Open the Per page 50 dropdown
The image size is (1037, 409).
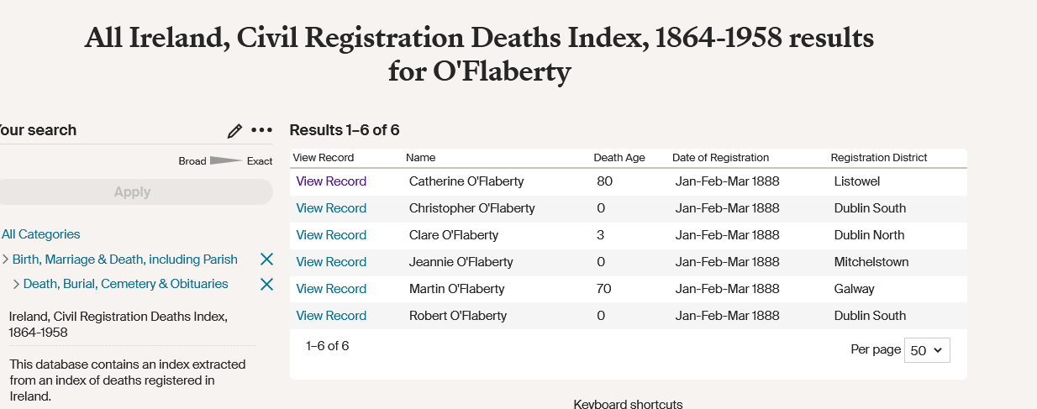click(x=927, y=350)
